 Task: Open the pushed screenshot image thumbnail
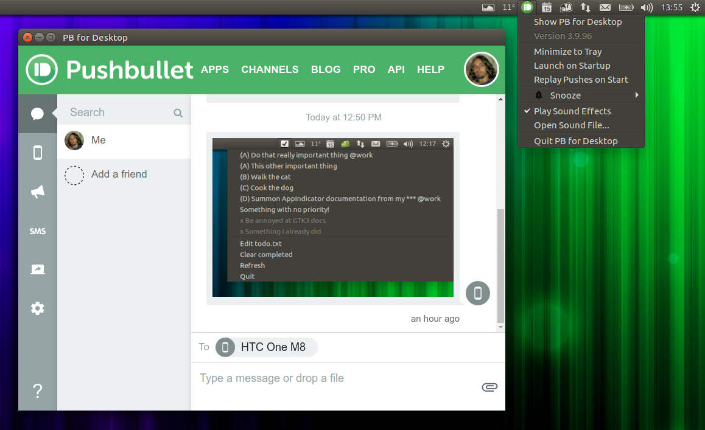click(x=333, y=218)
